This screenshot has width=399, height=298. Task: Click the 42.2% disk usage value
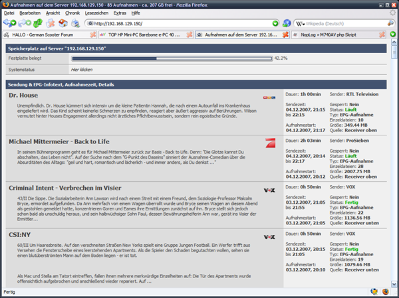pos(281,58)
